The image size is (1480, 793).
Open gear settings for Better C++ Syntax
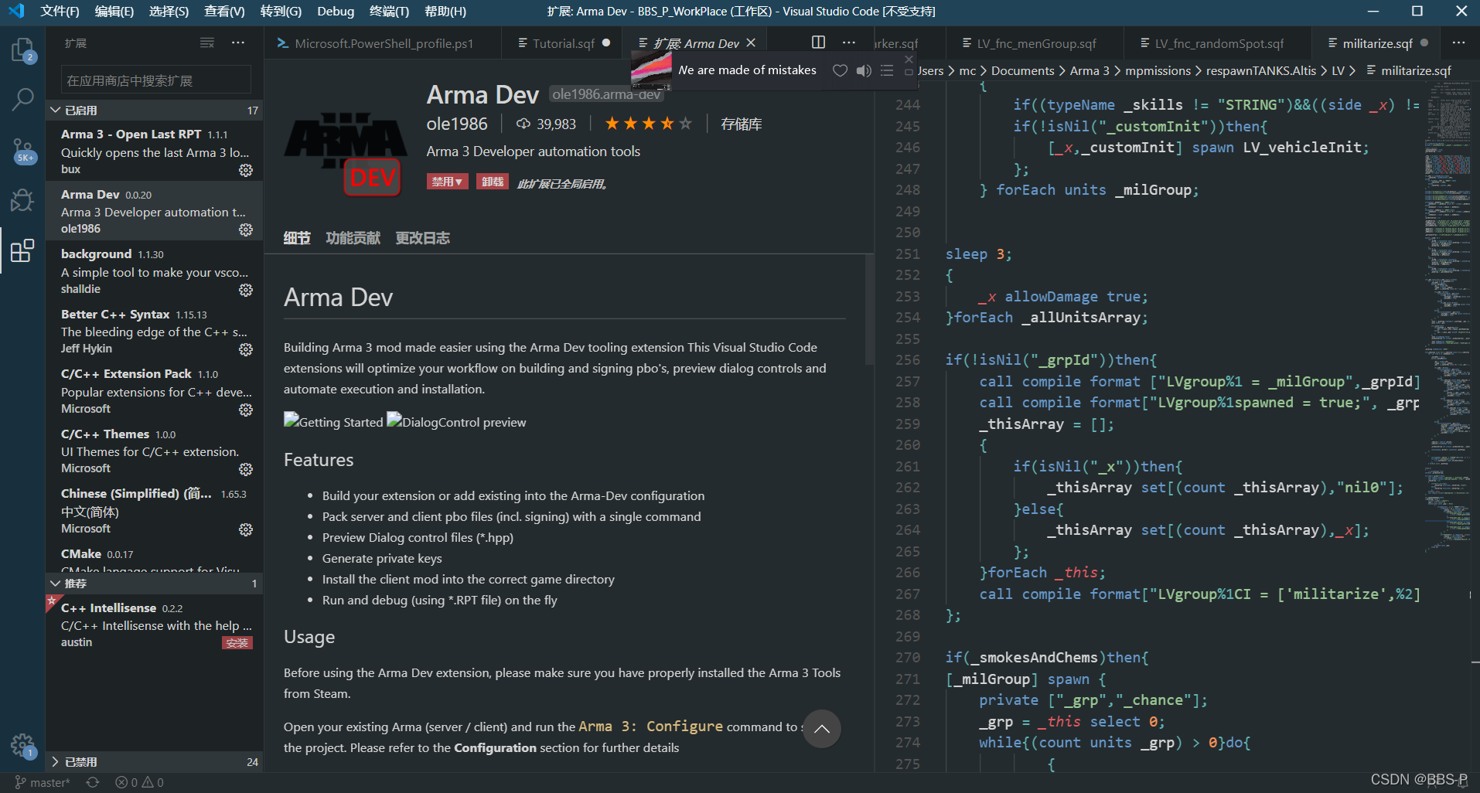[x=246, y=349]
